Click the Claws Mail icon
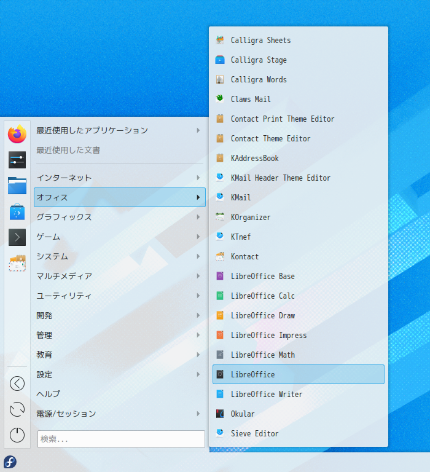The image size is (430, 472). click(220, 99)
